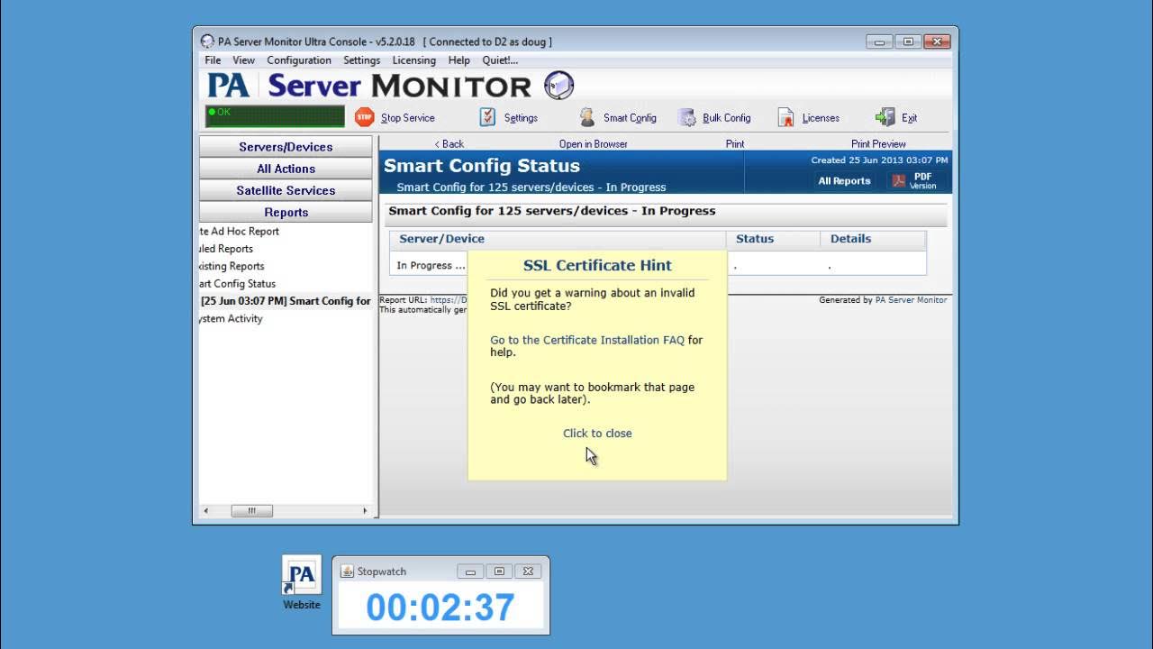Select the All Actions panel button

(x=286, y=169)
